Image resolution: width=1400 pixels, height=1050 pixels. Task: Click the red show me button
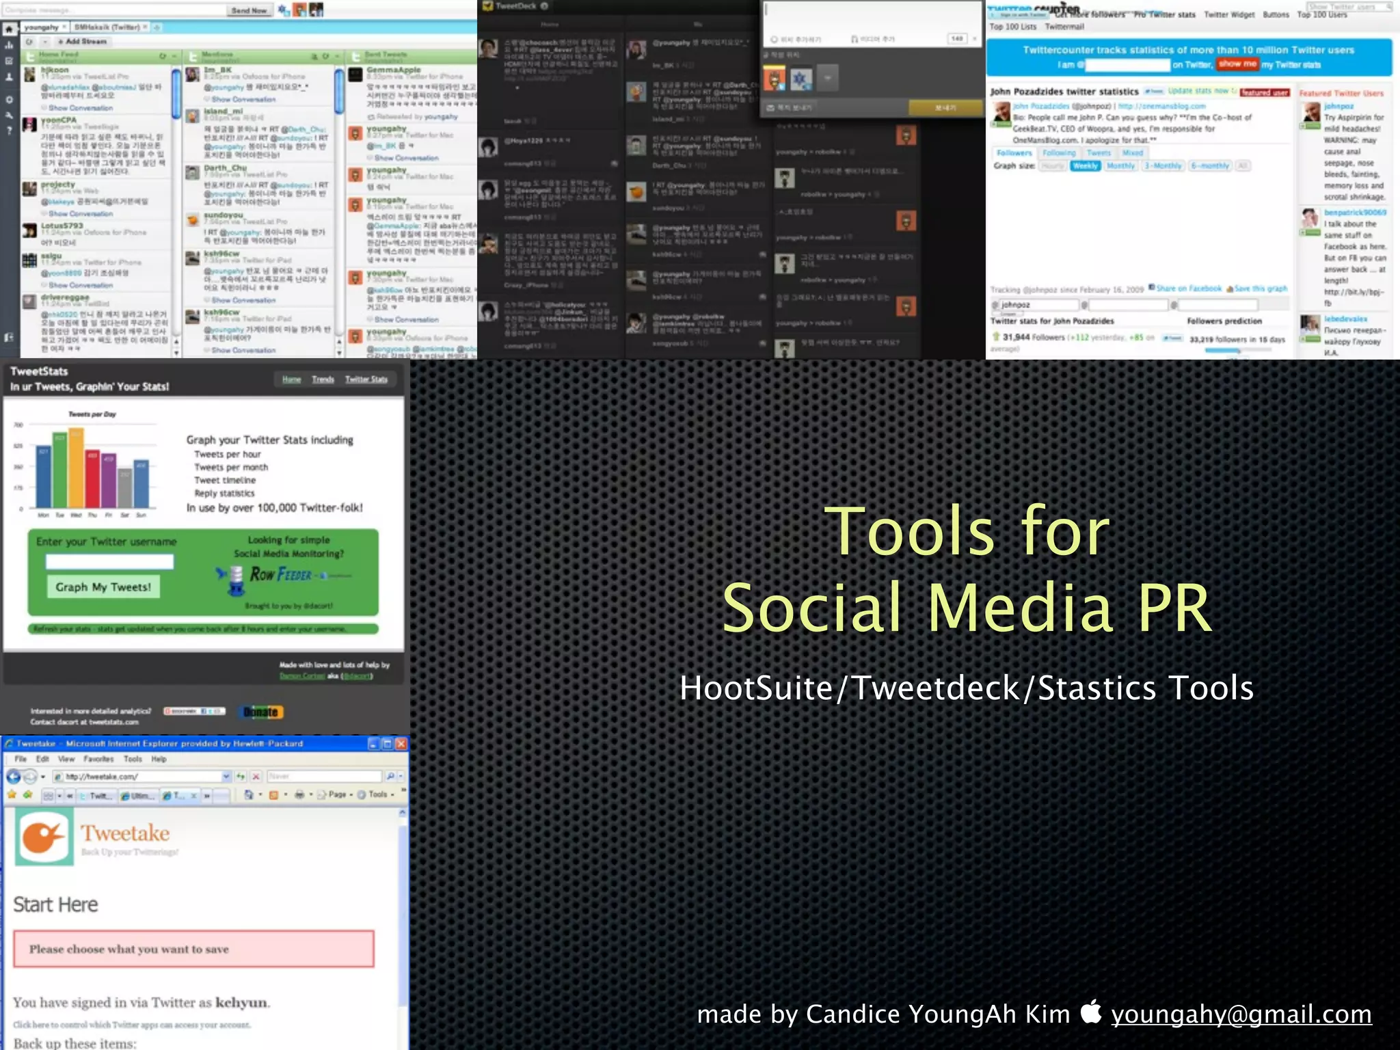(1237, 64)
